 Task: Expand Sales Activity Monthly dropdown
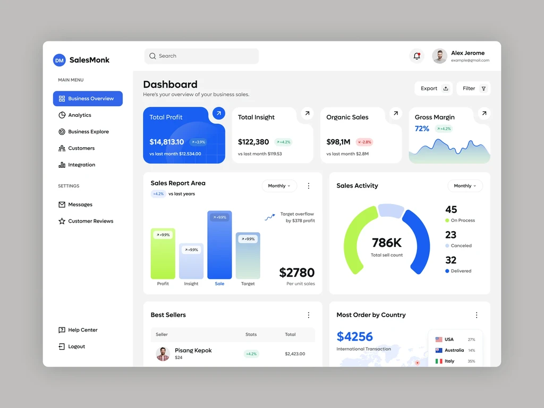pos(465,186)
